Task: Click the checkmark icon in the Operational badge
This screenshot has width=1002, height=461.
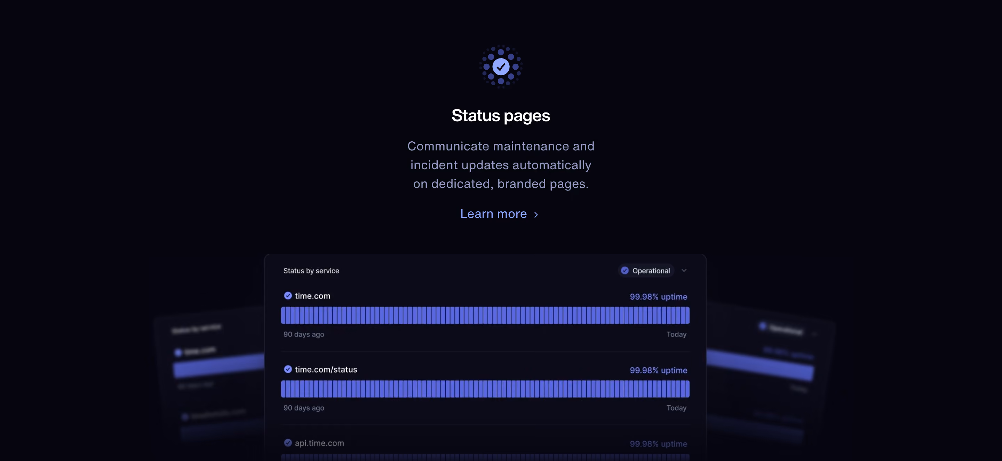Action: click(624, 270)
